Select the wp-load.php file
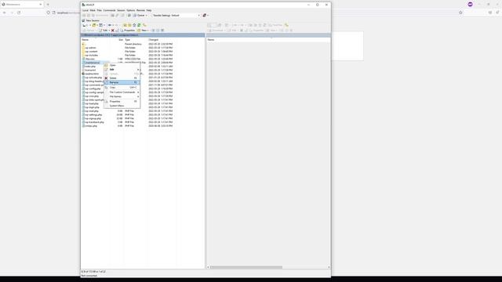 coord(92,103)
